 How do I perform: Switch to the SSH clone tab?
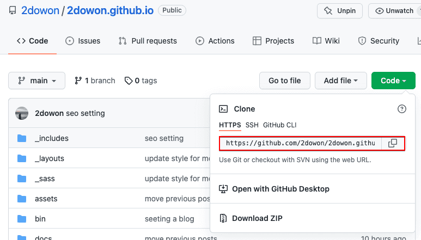coord(252,125)
